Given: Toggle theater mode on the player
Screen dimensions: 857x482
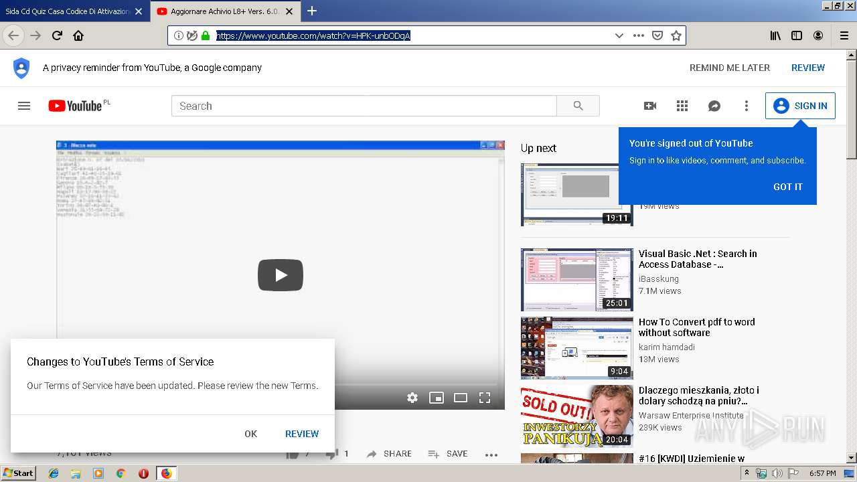Looking at the screenshot, I should point(461,398).
